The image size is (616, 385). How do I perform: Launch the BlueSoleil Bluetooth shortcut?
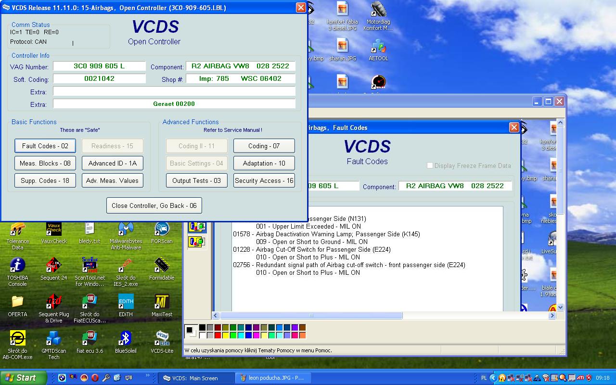point(126,343)
